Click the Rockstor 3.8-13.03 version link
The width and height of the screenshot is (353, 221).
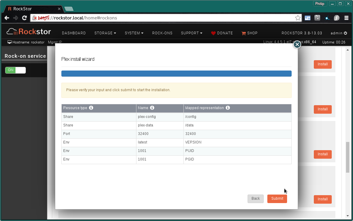click(x=302, y=33)
